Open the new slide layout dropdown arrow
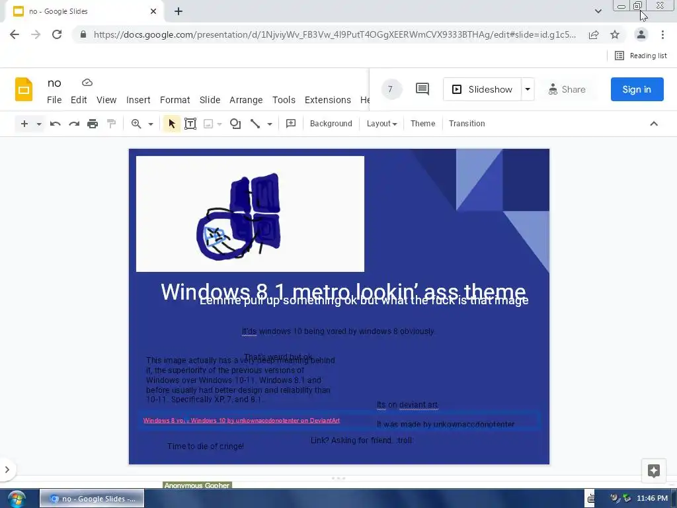The image size is (677, 508). coord(39,124)
